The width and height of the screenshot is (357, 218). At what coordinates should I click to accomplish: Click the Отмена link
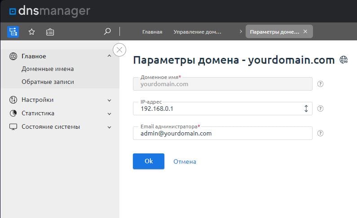point(185,161)
